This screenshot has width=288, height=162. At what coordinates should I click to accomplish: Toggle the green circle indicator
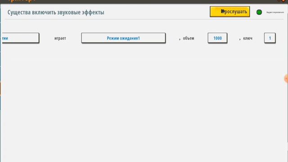(x=259, y=12)
